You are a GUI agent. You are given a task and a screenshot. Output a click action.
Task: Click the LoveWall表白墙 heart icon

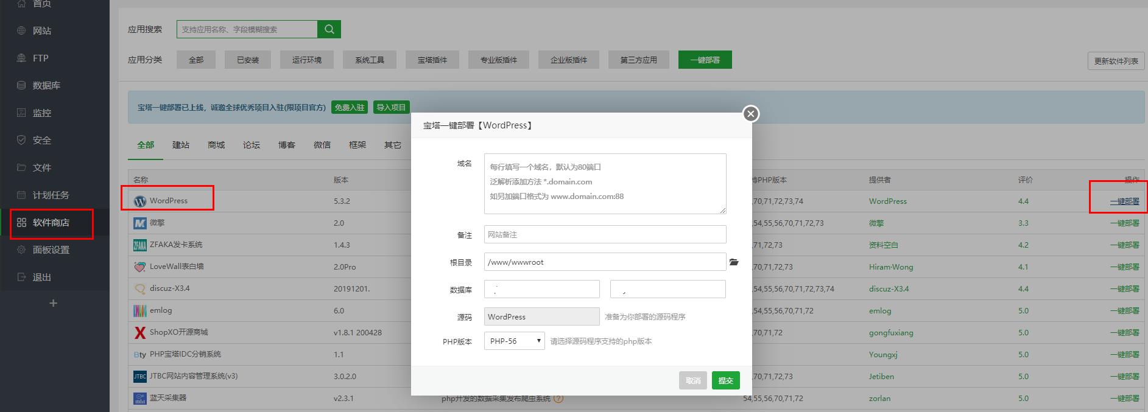coord(140,267)
